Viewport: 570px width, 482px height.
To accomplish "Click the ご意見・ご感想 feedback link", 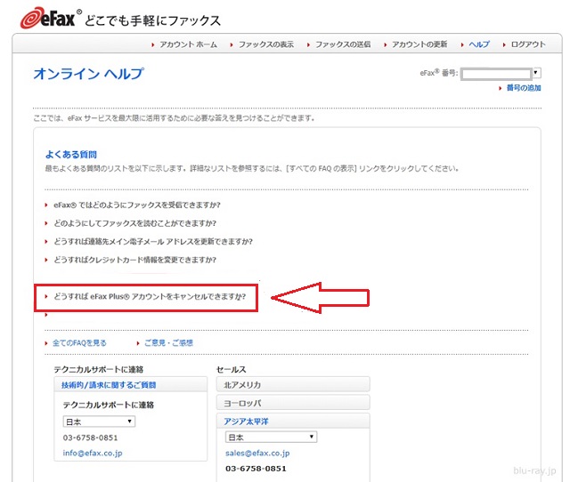I will 169,342.
